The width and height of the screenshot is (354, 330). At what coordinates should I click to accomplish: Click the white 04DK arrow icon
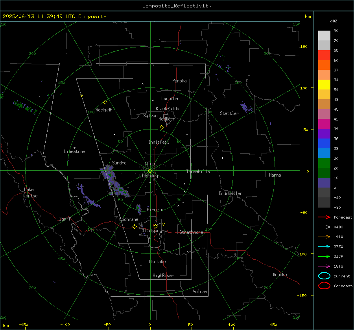[x=324, y=227]
